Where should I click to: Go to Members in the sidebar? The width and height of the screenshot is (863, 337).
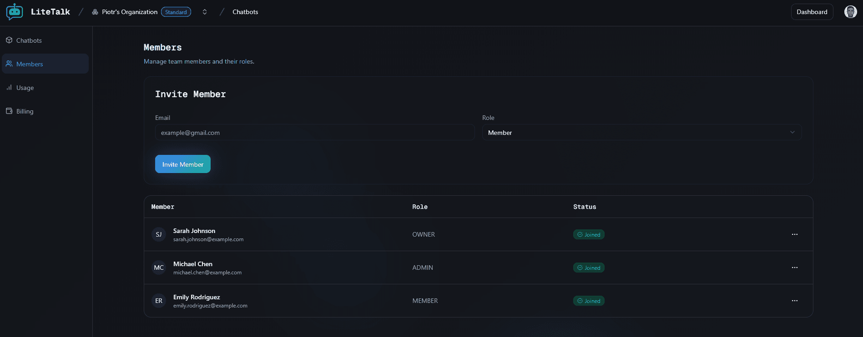tap(30, 64)
